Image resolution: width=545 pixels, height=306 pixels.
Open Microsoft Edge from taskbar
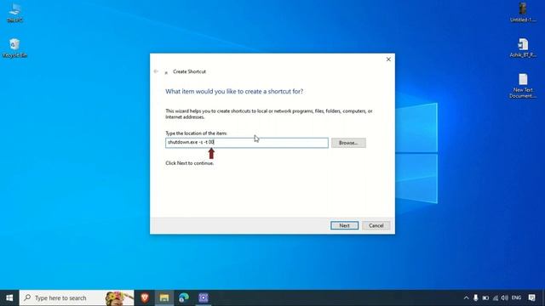tap(184, 297)
